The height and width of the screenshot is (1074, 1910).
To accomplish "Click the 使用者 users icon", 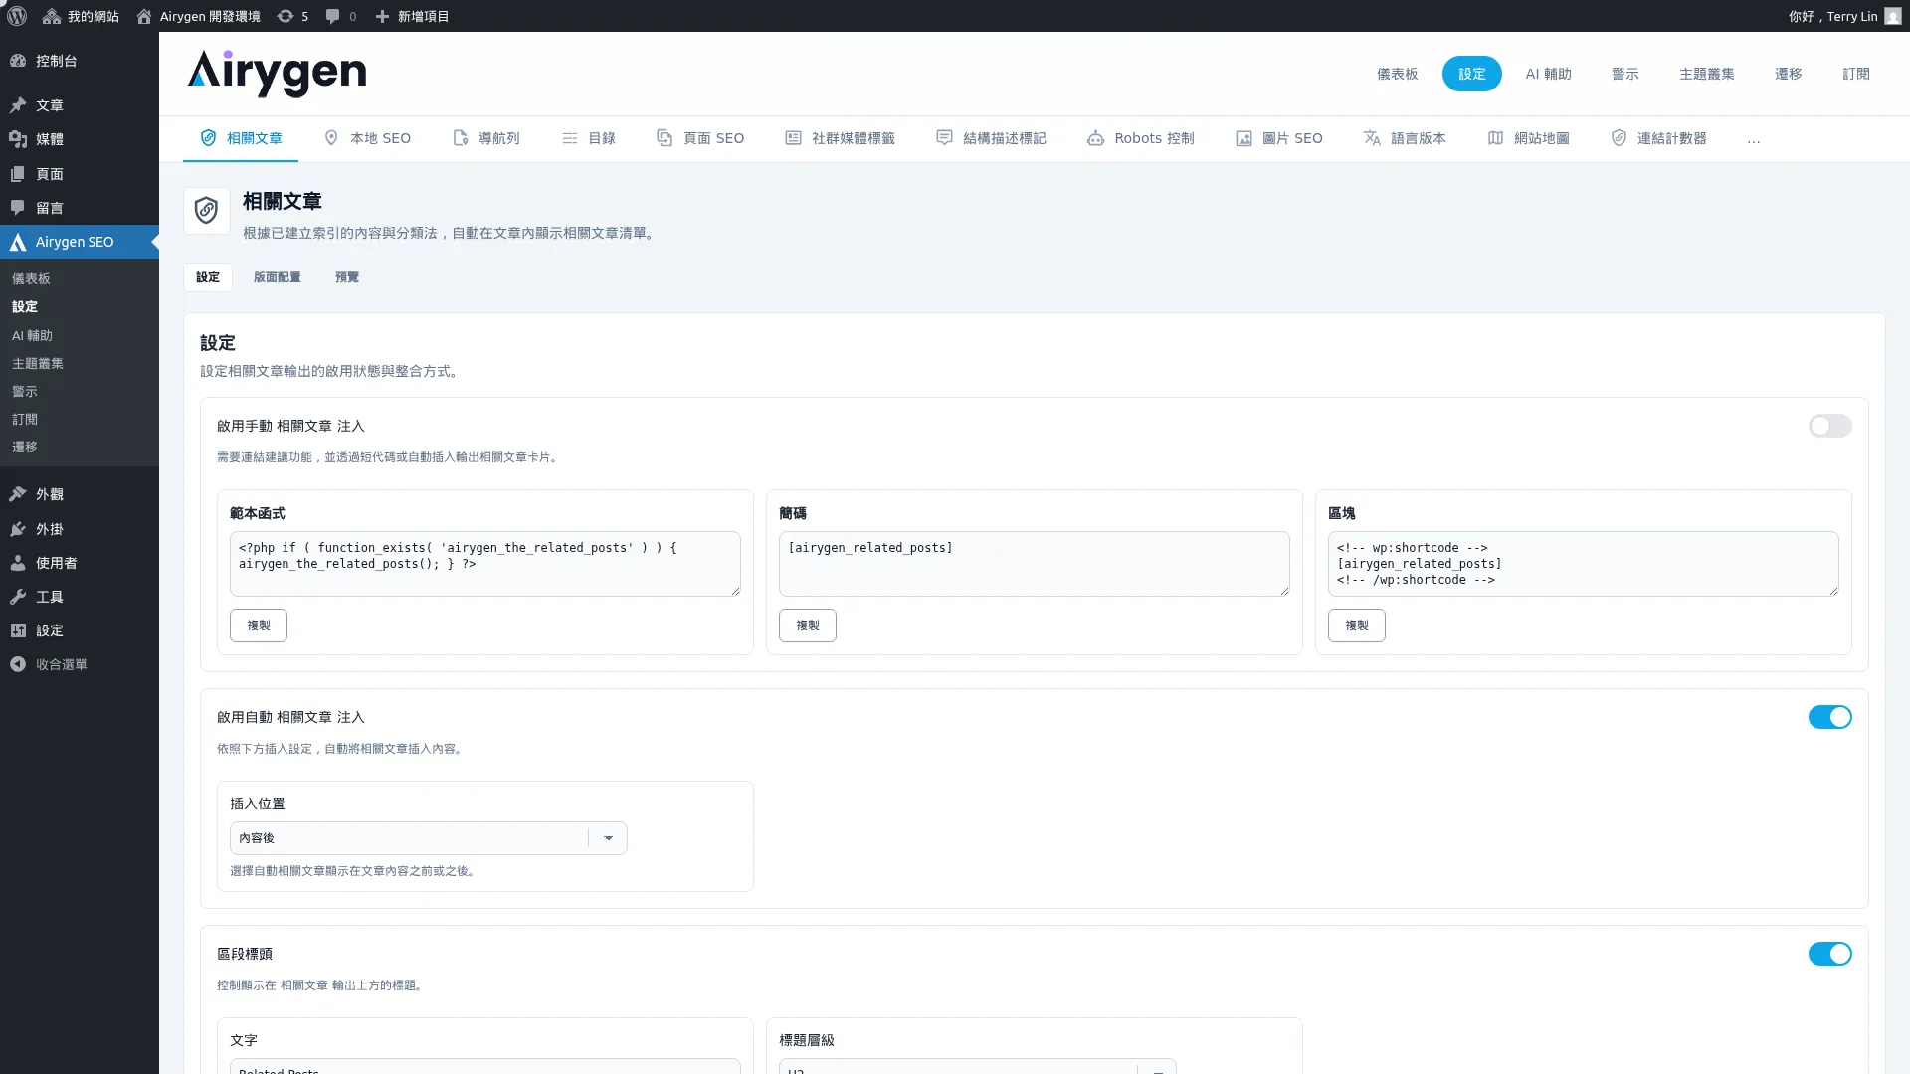I will 18,563.
